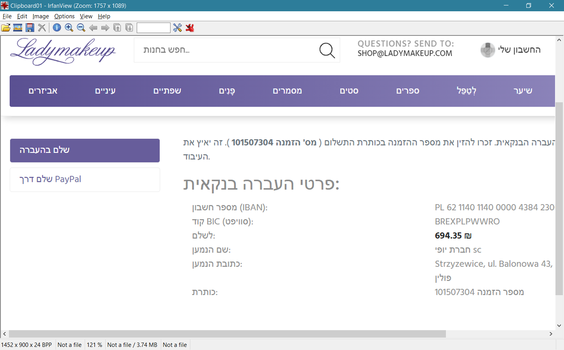564x350 pixels.
Task: Open the Options menu
Action: click(64, 16)
